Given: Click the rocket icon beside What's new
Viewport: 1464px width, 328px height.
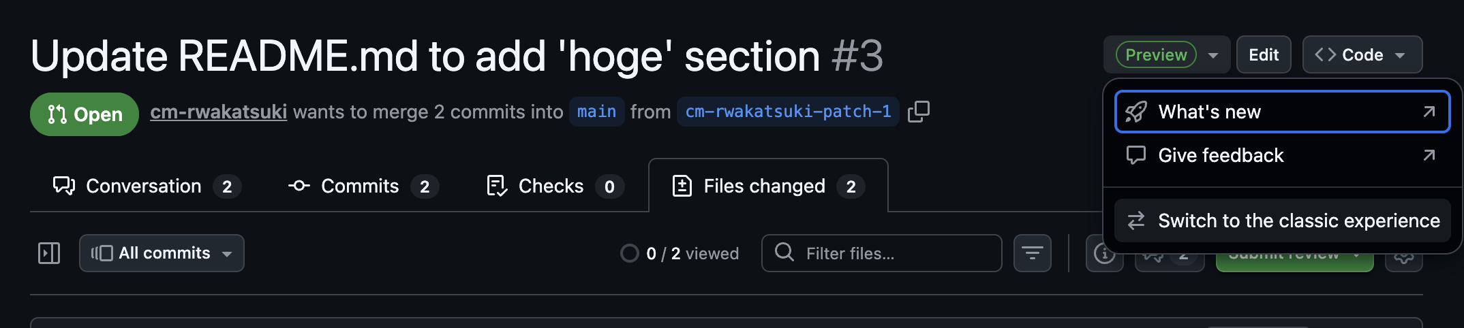Looking at the screenshot, I should 1136,112.
